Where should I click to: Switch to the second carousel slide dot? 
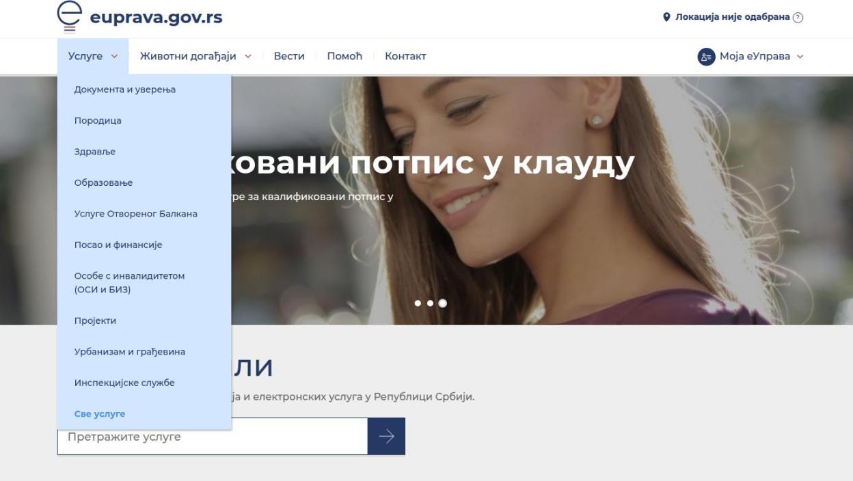click(x=430, y=303)
